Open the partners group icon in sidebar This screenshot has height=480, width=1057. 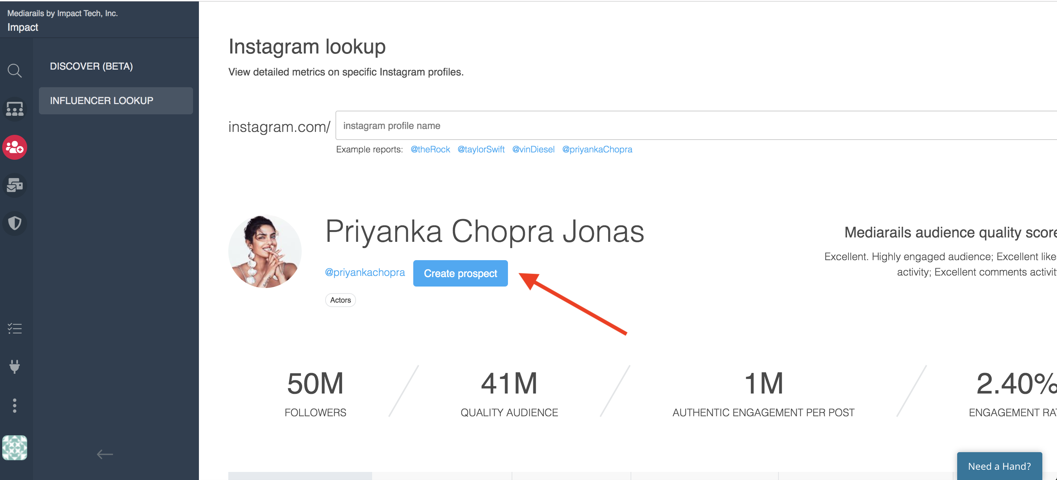[x=15, y=109]
